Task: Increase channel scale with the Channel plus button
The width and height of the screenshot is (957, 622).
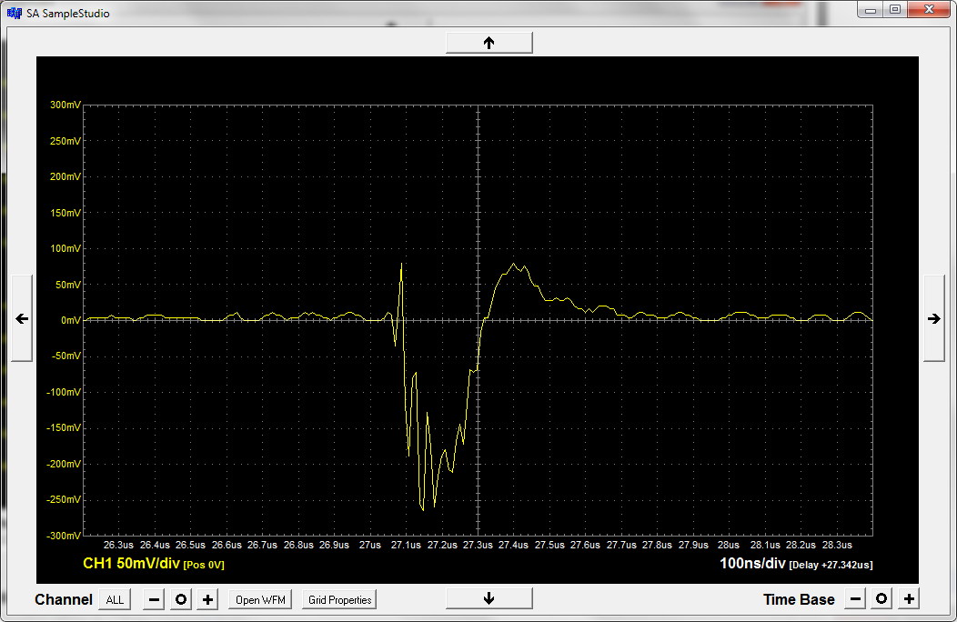Action: (207, 599)
